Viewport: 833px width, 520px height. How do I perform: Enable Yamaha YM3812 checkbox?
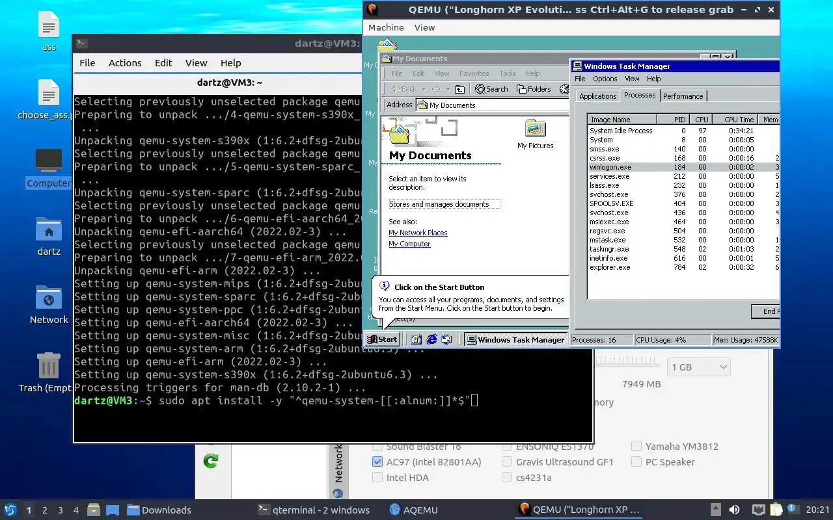click(x=636, y=447)
